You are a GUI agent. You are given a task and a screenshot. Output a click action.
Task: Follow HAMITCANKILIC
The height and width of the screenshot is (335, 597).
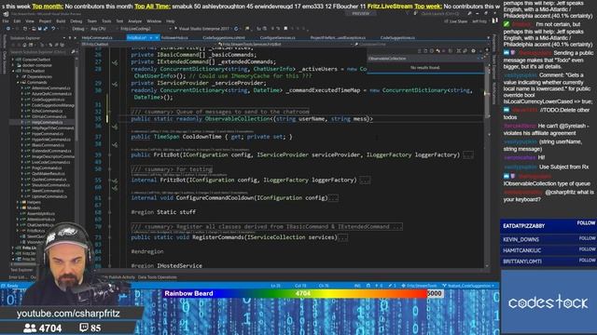point(587,249)
